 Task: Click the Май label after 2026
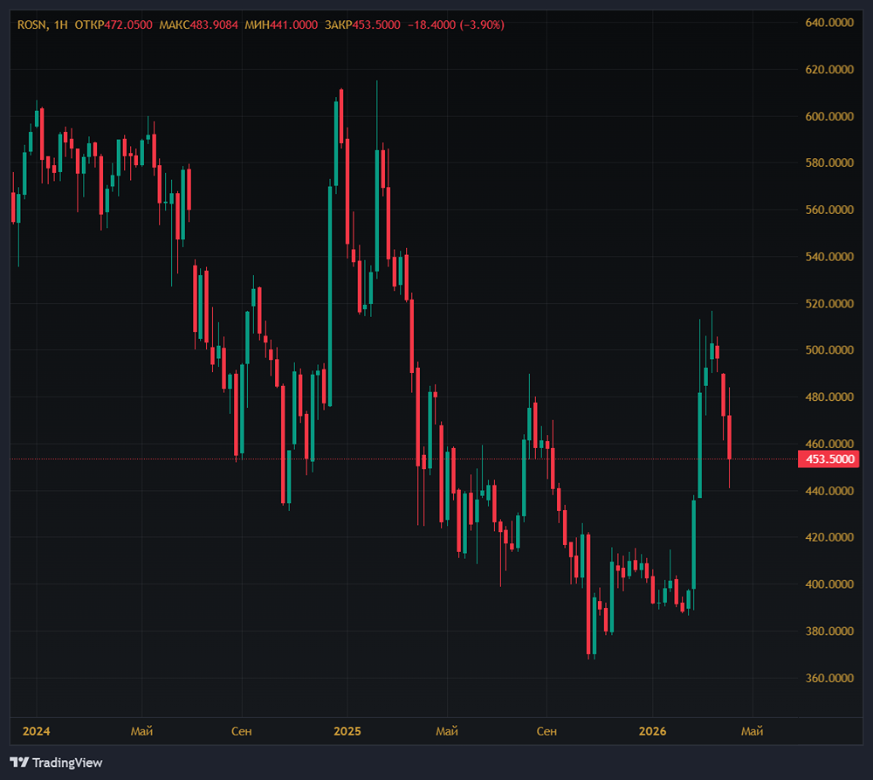[753, 732]
